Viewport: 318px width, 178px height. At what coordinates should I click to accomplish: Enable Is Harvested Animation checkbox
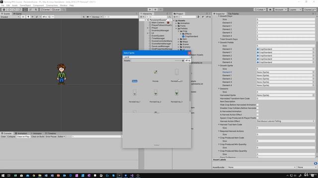(257, 111)
